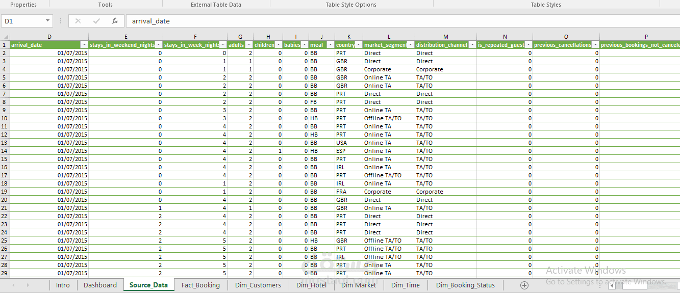The image size is (680, 293).
Task: Click the next sheet navigation arrow
Action: pos(28,285)
